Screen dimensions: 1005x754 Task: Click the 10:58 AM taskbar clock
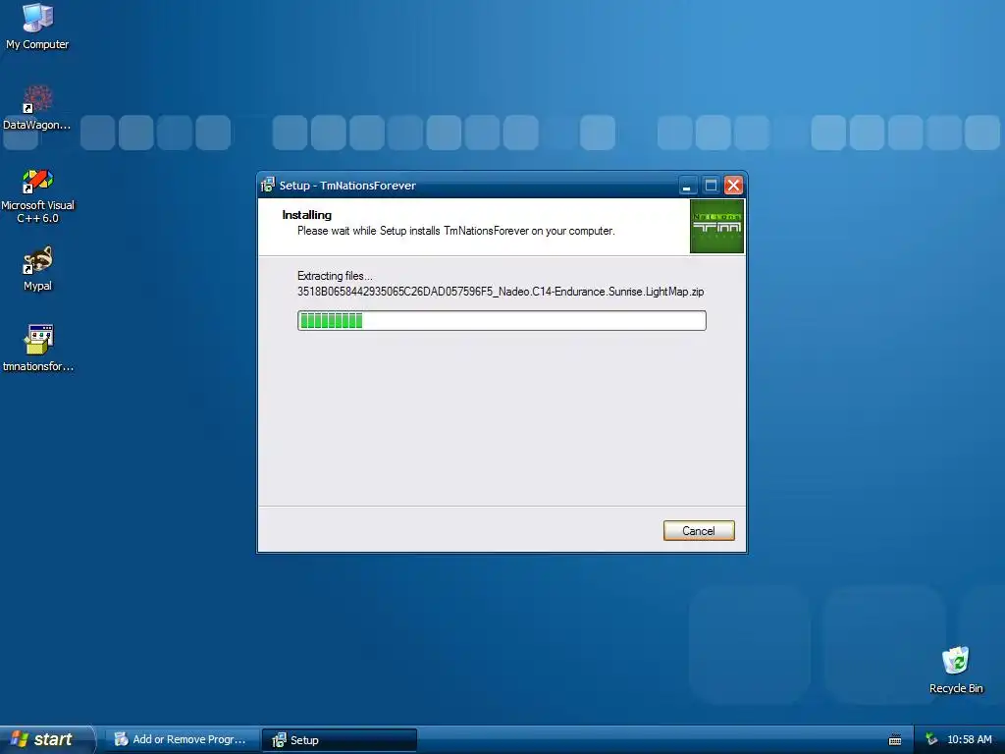tap(969, 740)
